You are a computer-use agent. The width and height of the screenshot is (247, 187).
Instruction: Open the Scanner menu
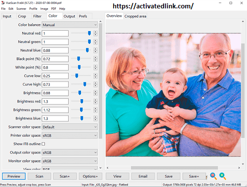21,9
